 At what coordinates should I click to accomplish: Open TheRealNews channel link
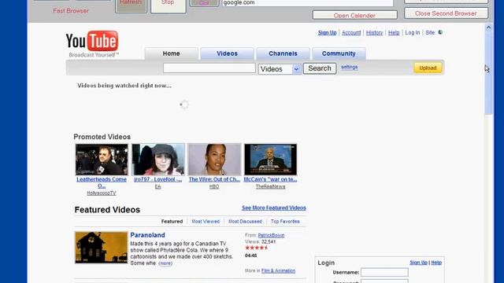(270, 187)
